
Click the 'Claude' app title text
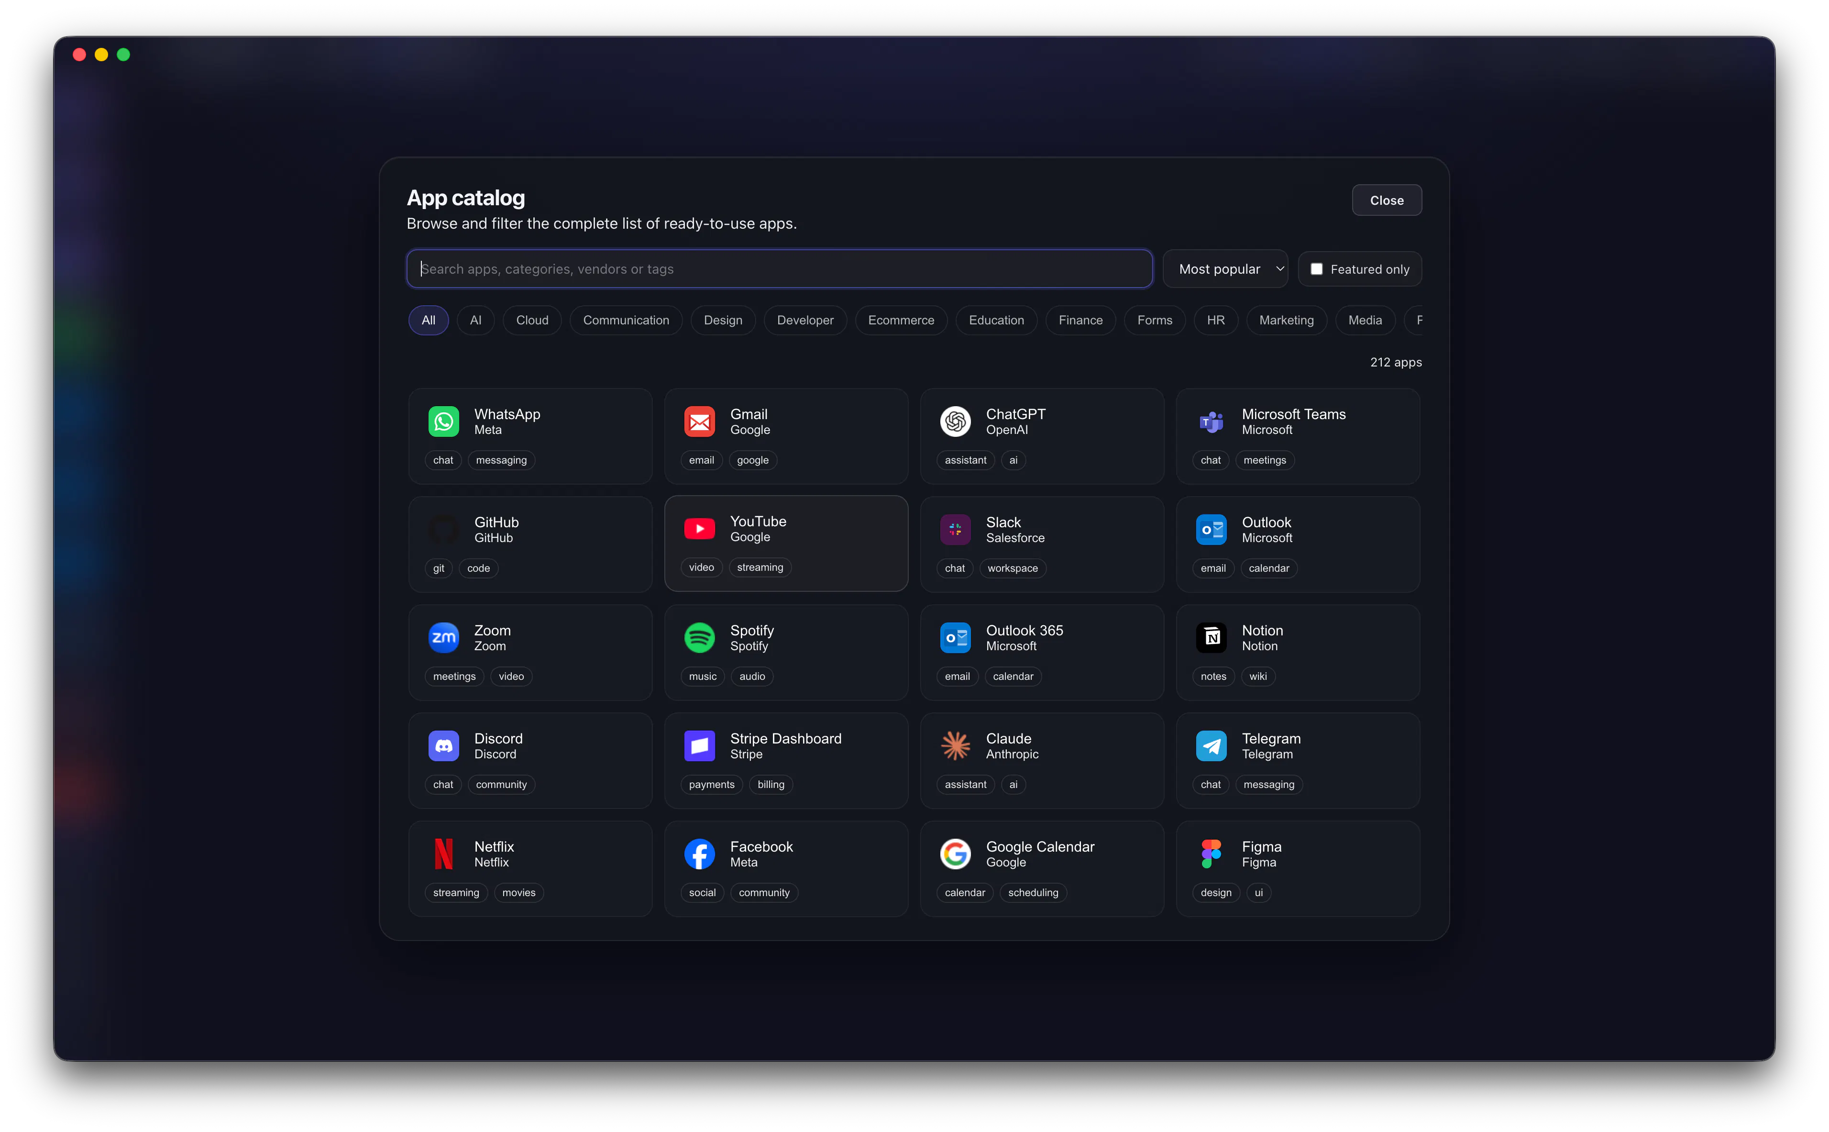point(1008,738)
